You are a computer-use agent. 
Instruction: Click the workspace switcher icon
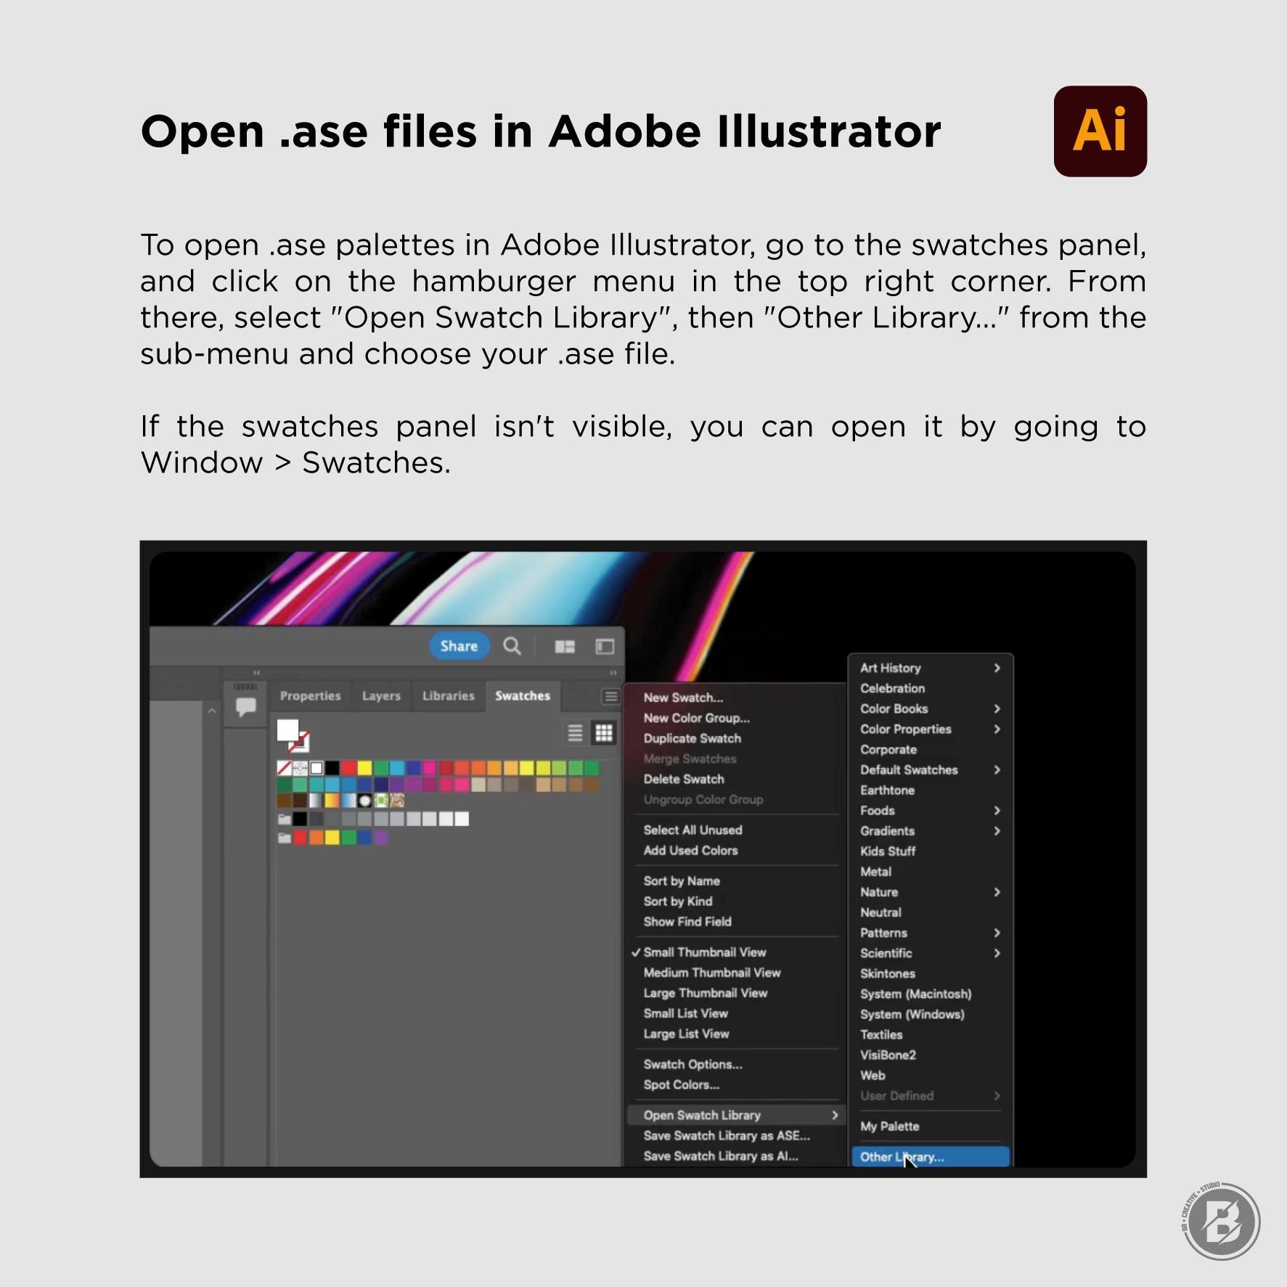[605, 647]
